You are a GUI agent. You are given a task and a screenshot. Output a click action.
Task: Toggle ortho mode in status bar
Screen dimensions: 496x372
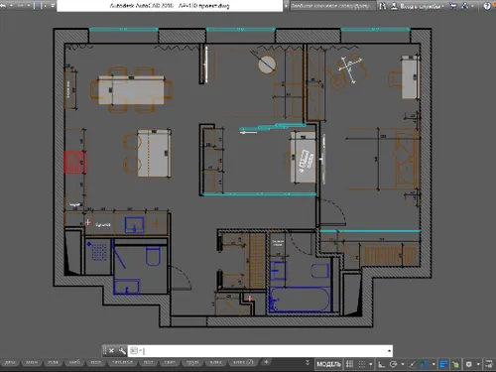tap(381, 364)
